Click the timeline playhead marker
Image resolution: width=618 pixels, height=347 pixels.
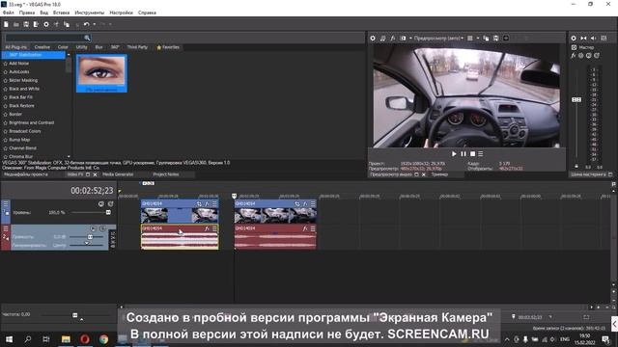(x=234, y=196)
